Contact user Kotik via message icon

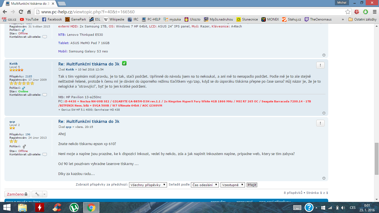click(45, 95)
